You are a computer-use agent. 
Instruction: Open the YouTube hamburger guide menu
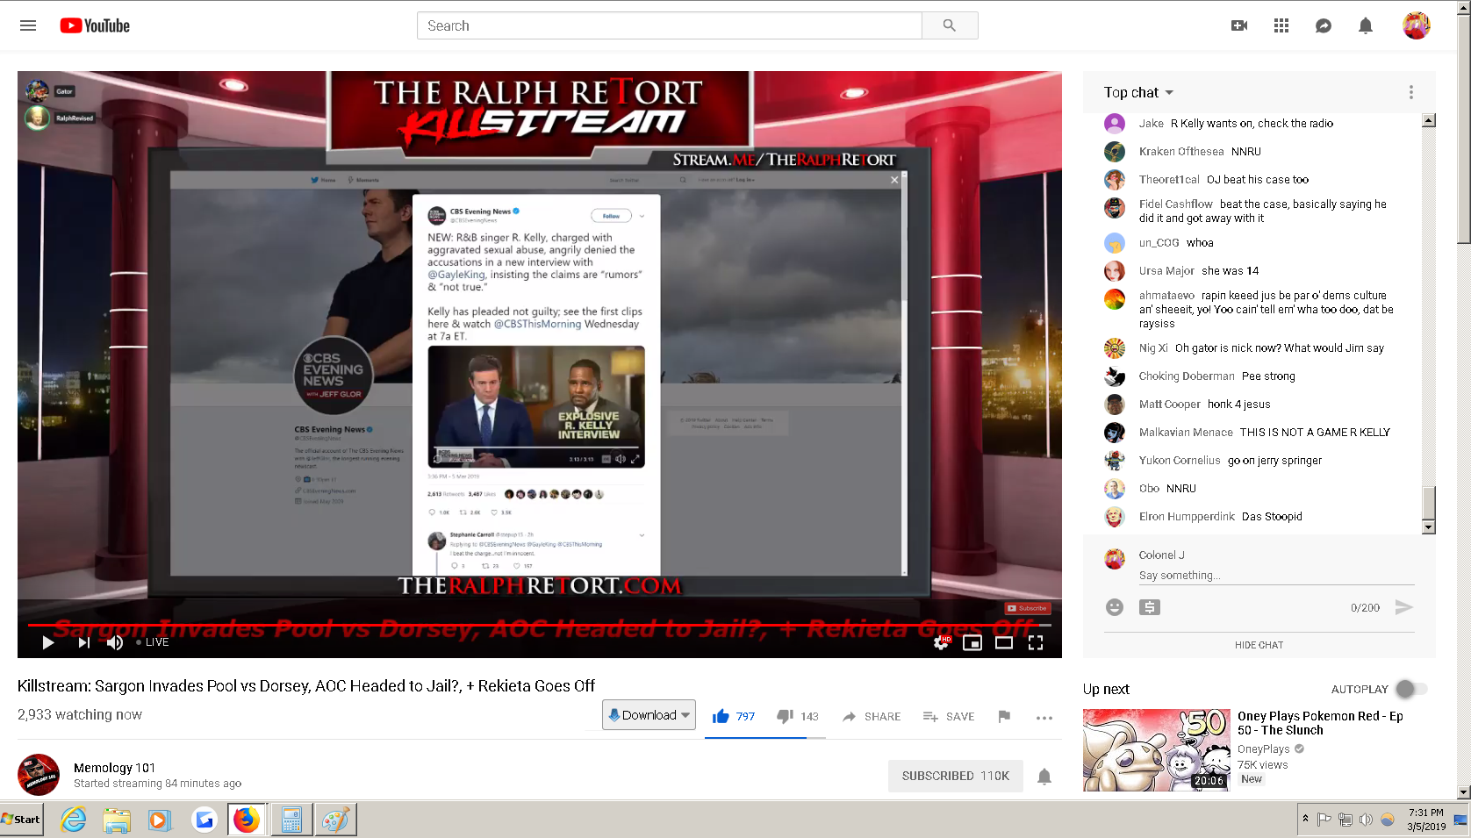28,25
